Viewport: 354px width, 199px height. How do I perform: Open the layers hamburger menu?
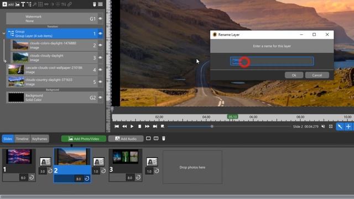click(x=101, y=4)
